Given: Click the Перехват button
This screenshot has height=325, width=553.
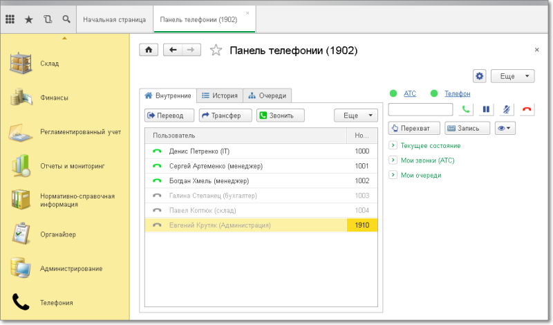Looking at the screenshot, I should pyautogui.click(x=414, y=128).
